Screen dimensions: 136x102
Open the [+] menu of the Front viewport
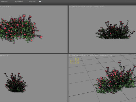[71, 7]
